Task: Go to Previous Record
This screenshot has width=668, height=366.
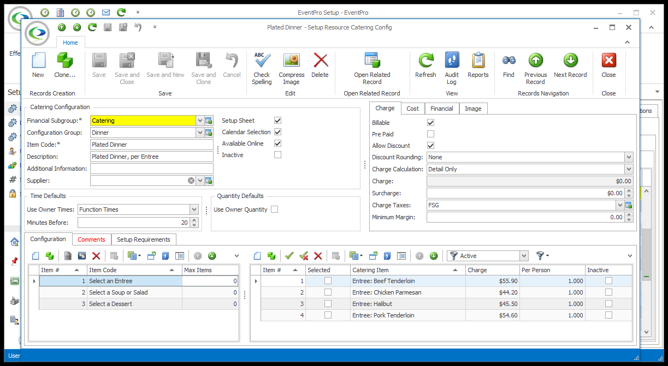Action: [535, 60]
